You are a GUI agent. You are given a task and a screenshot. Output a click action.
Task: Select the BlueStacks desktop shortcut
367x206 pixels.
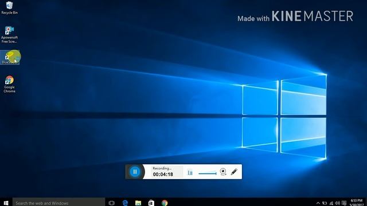(x=10, y=57)
